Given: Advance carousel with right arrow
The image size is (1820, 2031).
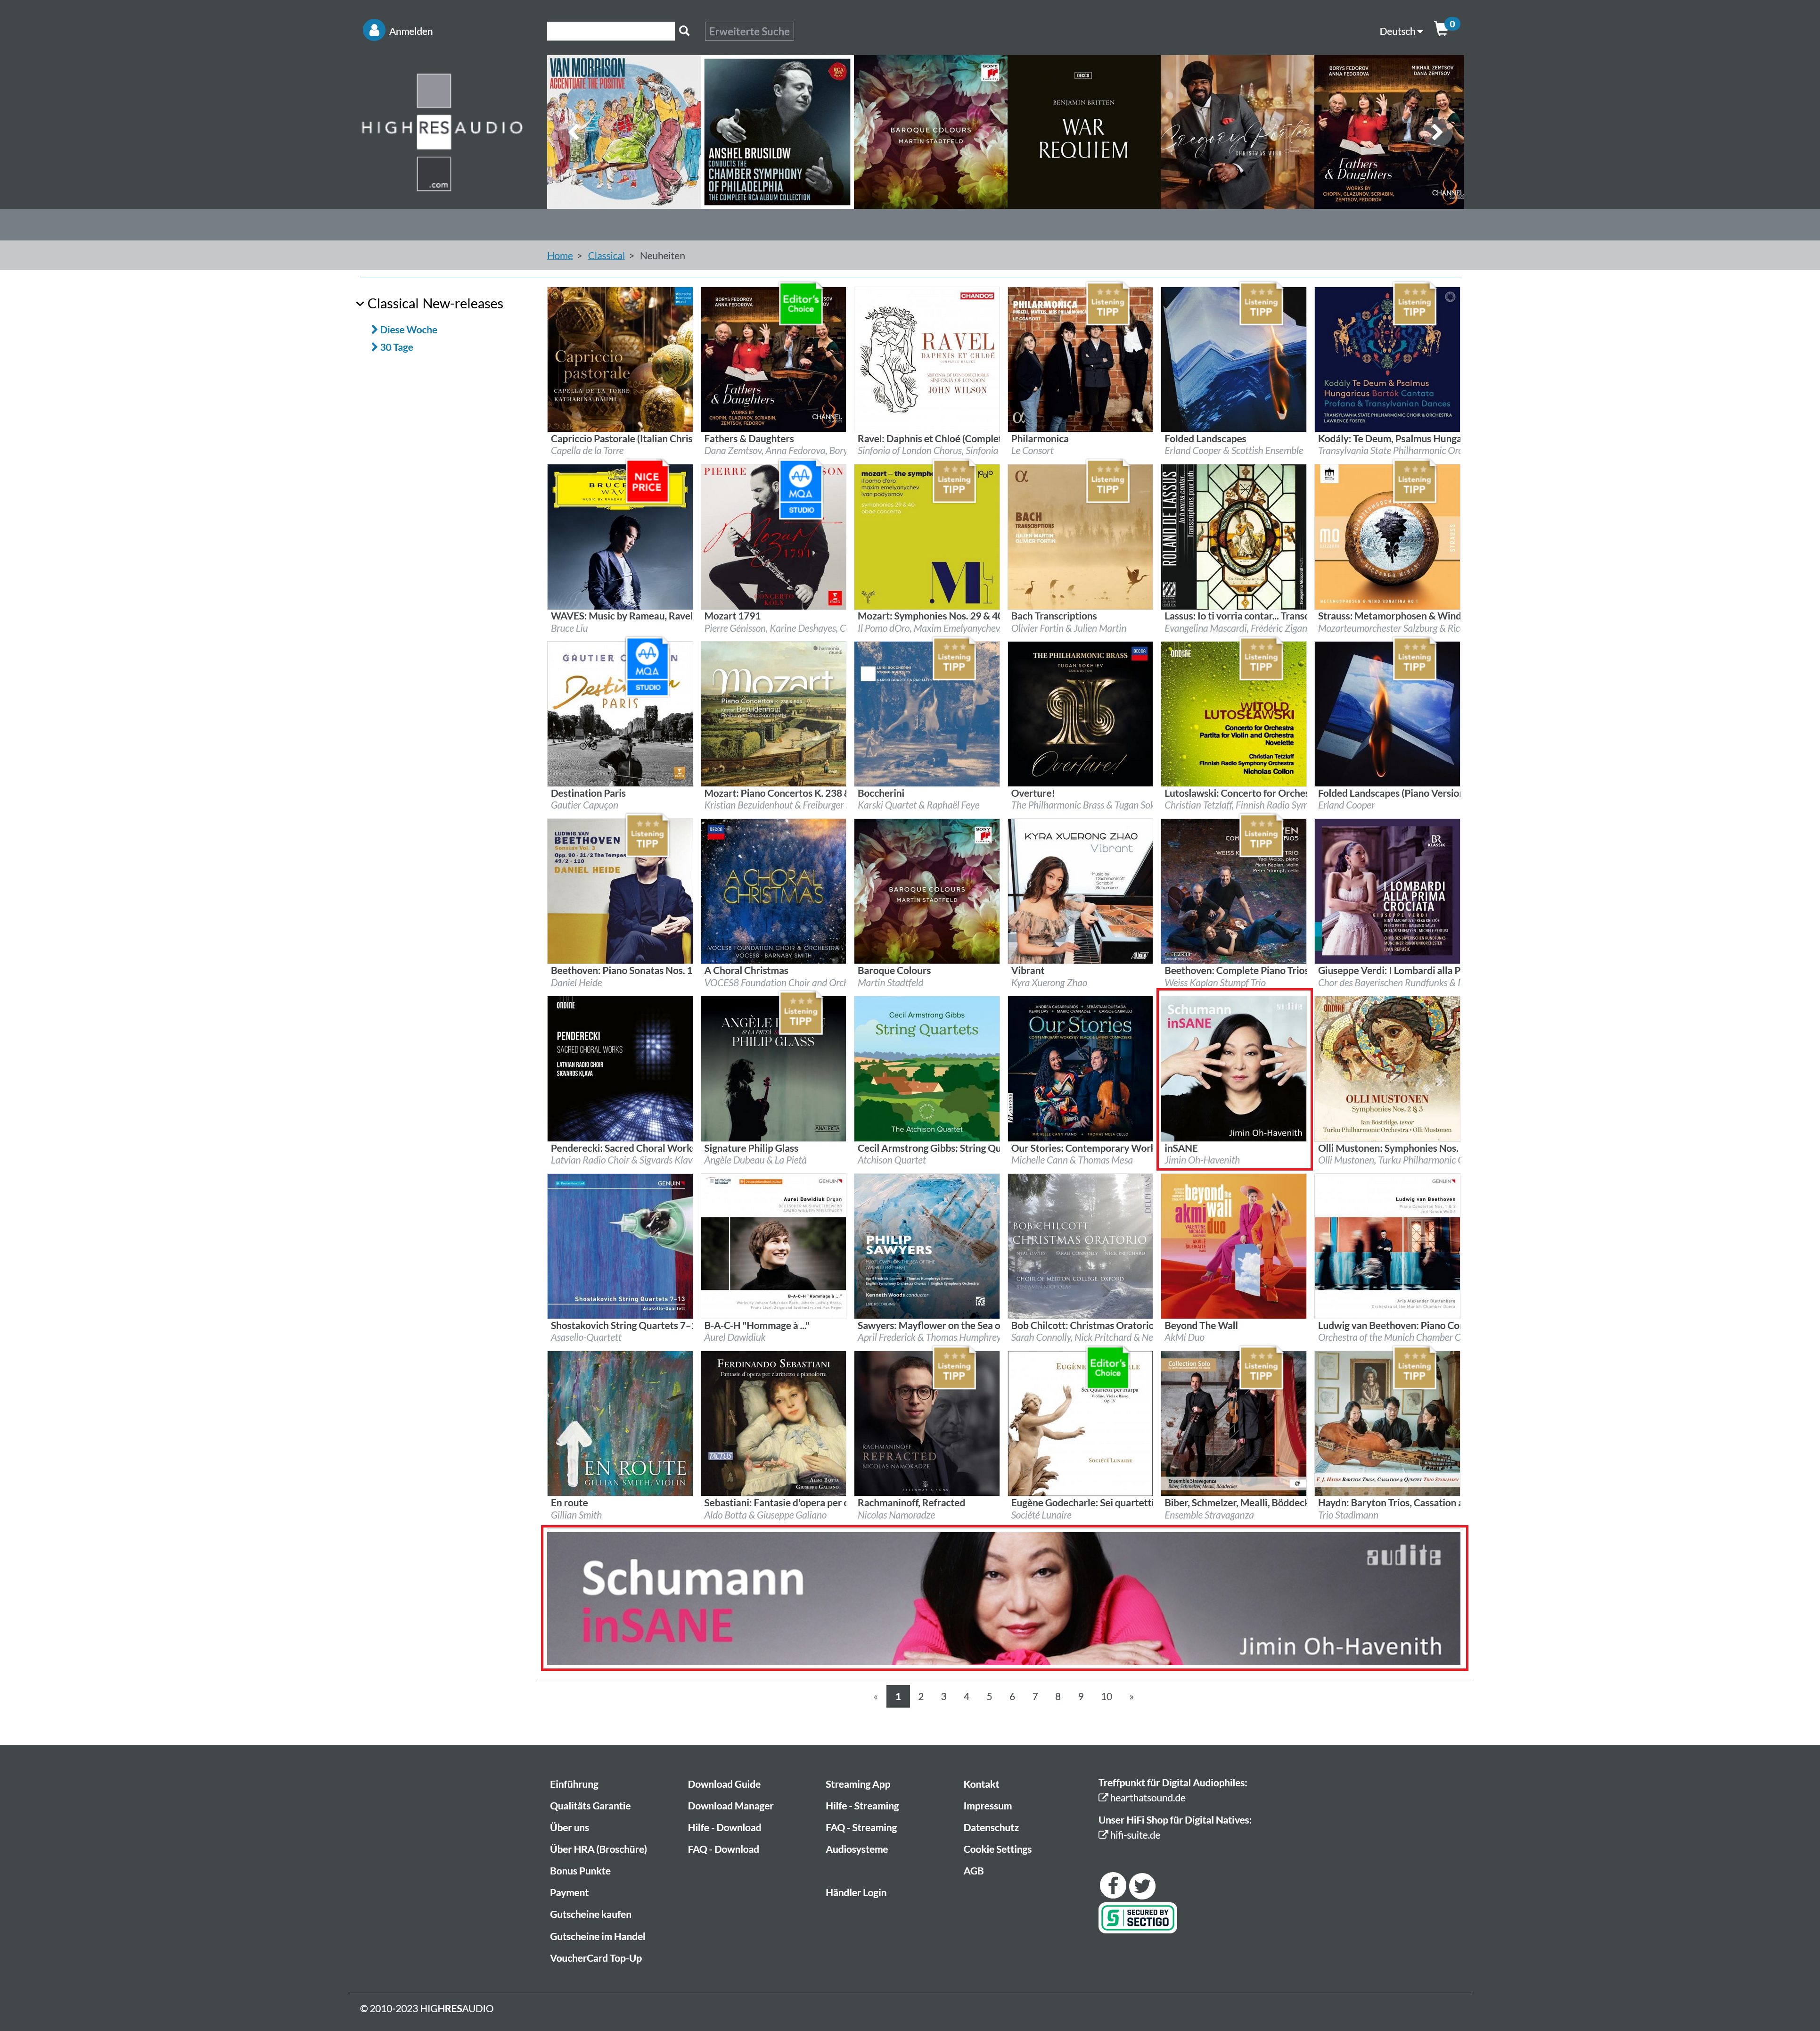Looking at the screenshot, I should [1436, 131].
